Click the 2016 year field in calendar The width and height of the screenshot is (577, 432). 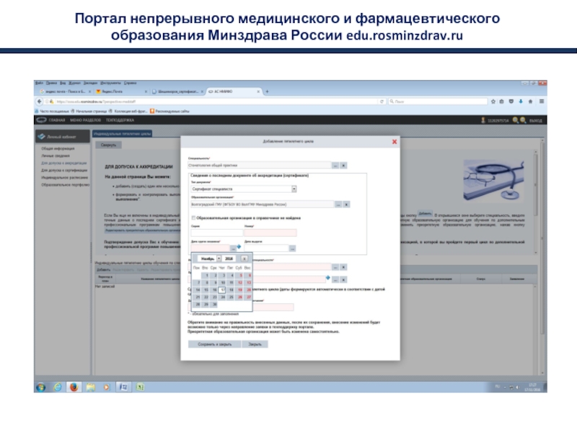coord(229,258)
